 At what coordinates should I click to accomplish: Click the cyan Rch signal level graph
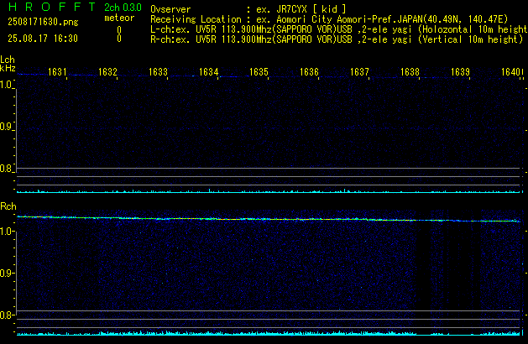pos(269,333)
